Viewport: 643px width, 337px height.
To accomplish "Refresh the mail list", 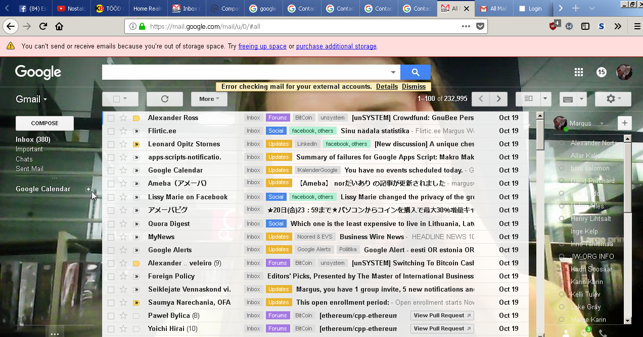I will [x=164, y=99].
